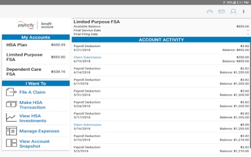Tap the Manage Expenses icon
Screen dimensions: 251x157
[x=11, y=131]
